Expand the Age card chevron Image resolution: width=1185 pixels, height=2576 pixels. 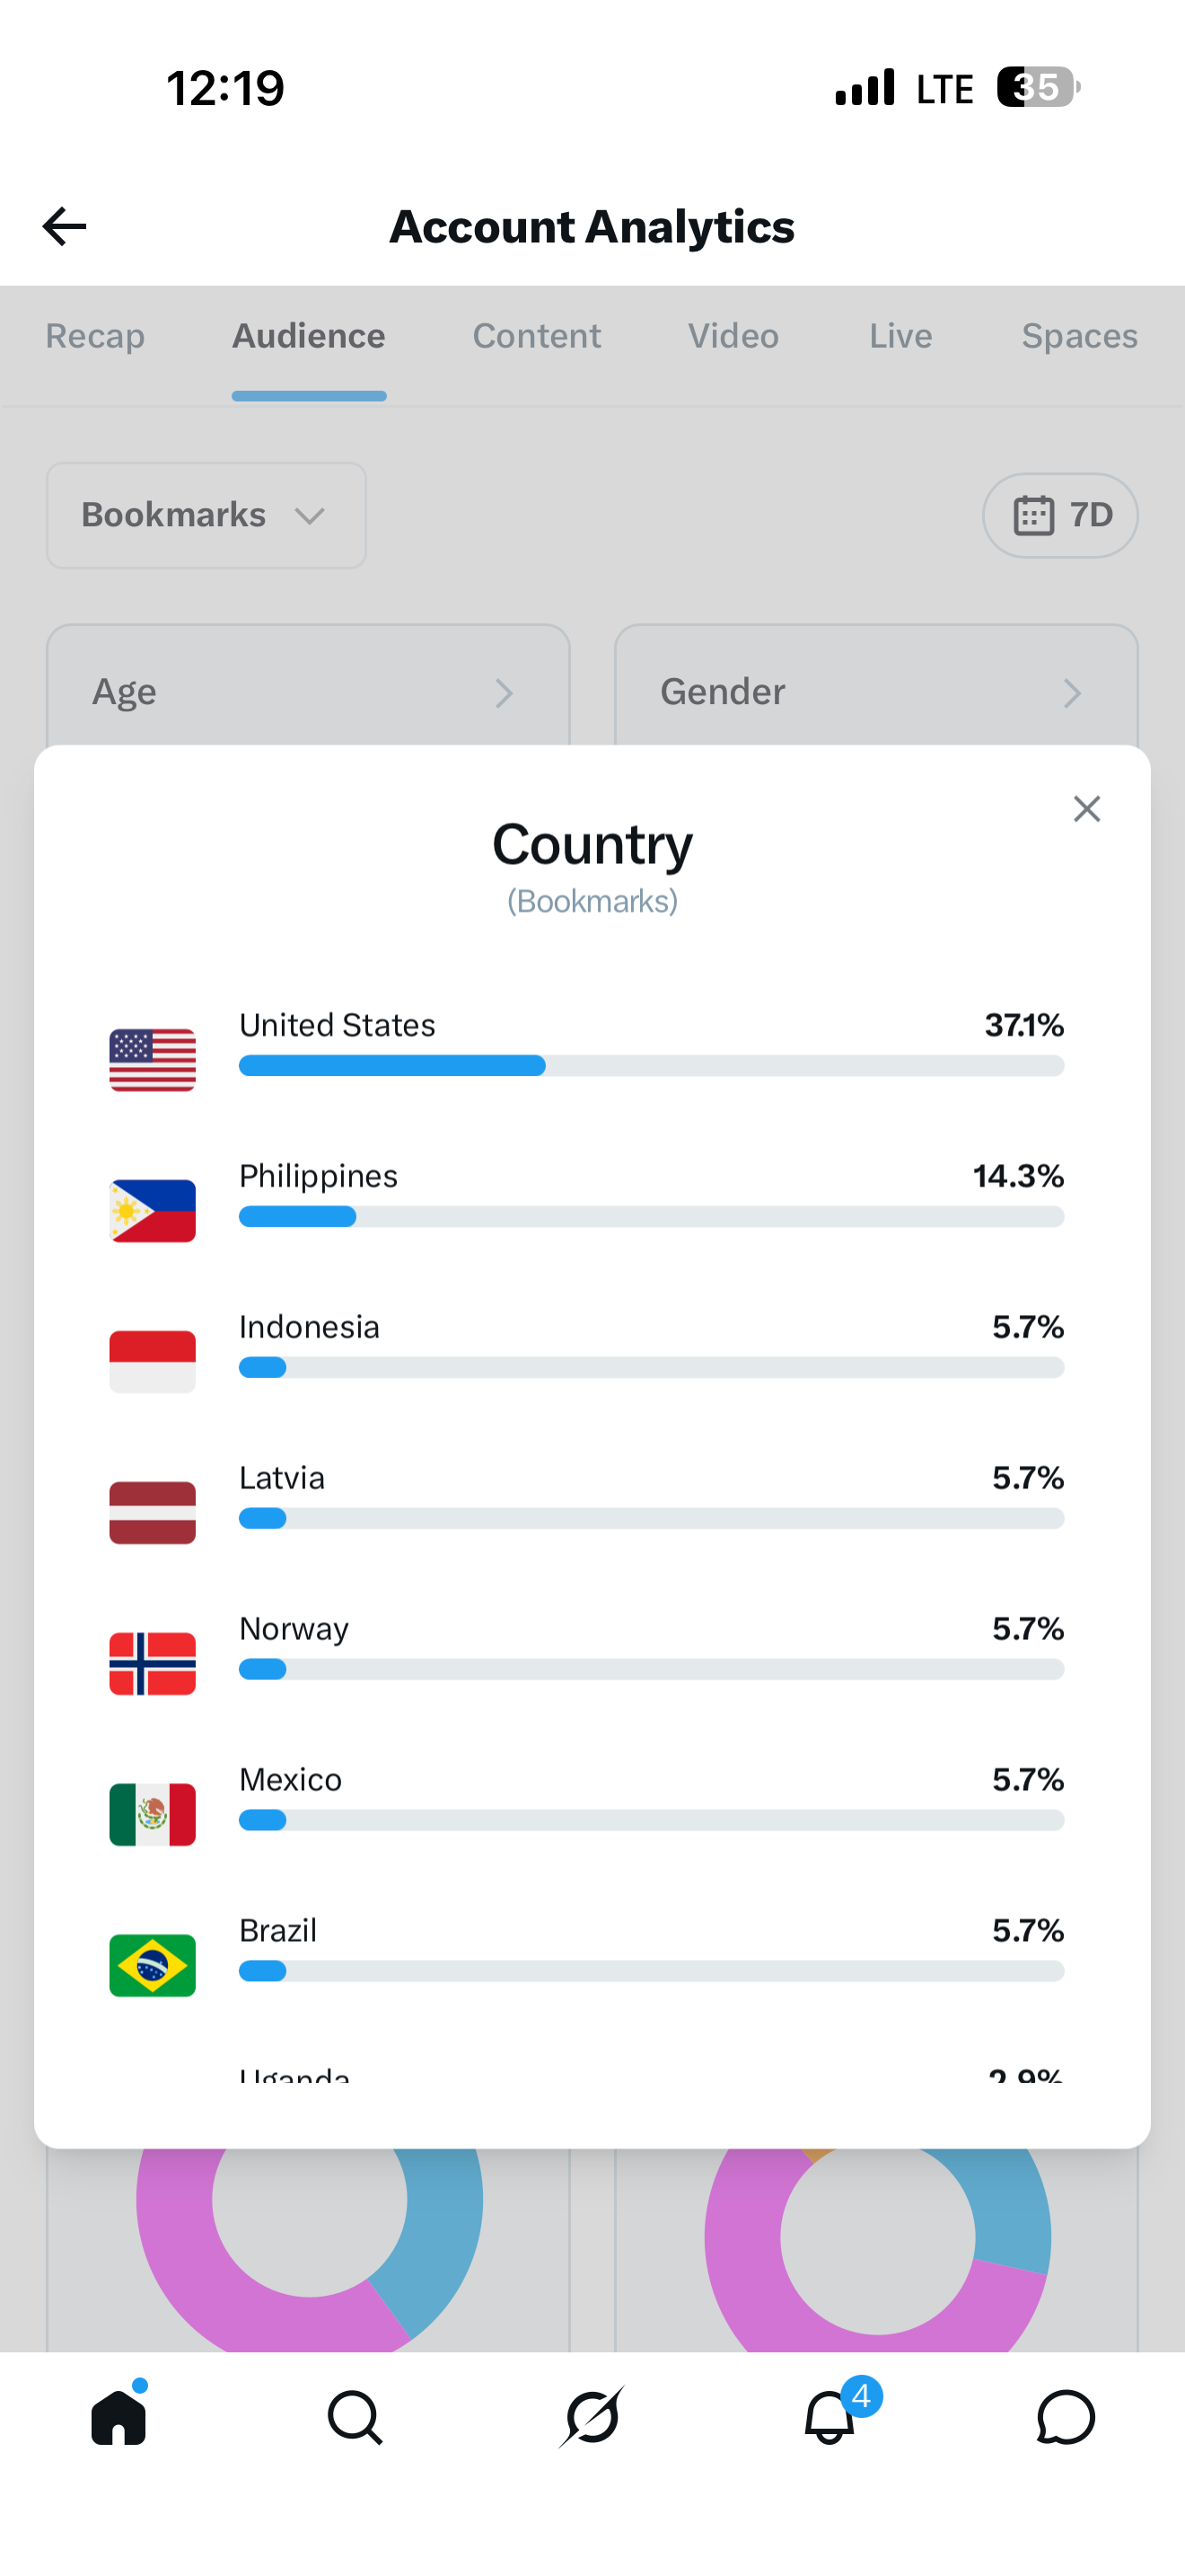point(505,693)
